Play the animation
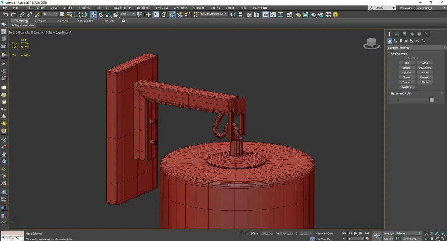The image size is (447, 241). tap(356, 233)
